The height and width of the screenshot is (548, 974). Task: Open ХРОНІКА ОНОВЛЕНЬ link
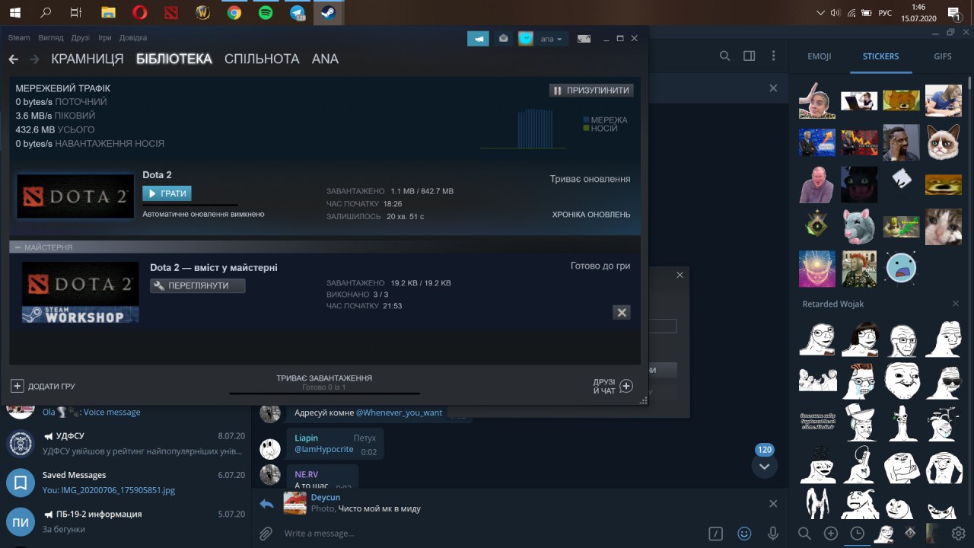(x=591, y=215)
